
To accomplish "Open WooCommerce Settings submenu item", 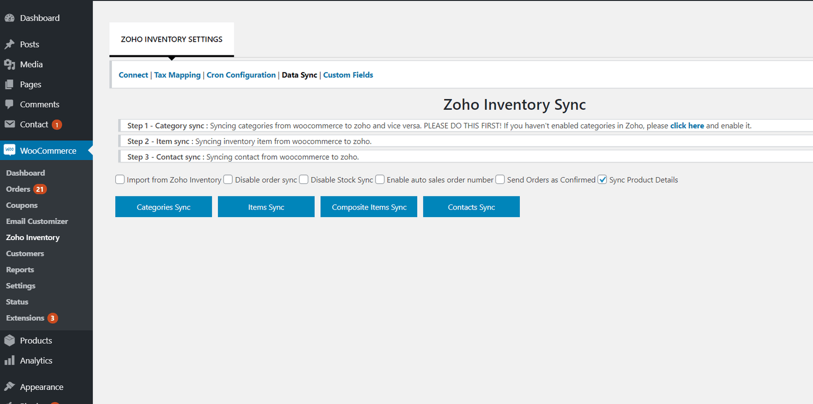I will coord(21,286).
